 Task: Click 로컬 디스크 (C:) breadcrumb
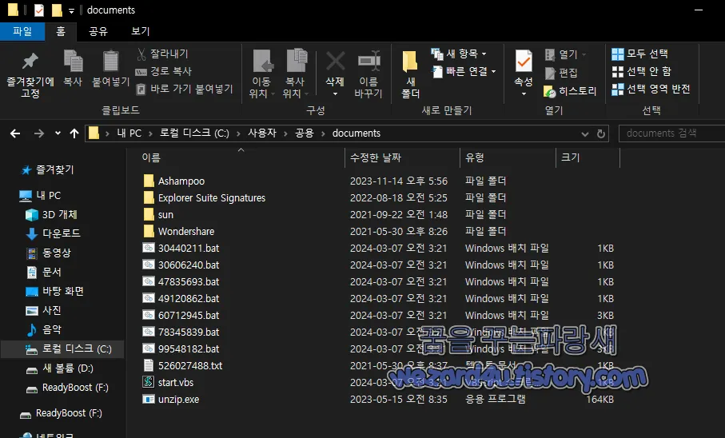point(194,133)
